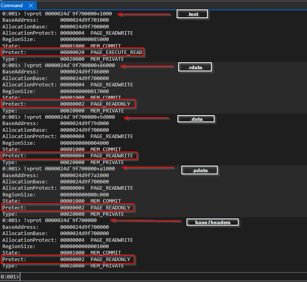Click the RegionSize value 000000000000c000
307x282 pixels.
pyautogui.click(x=85, y=195)
